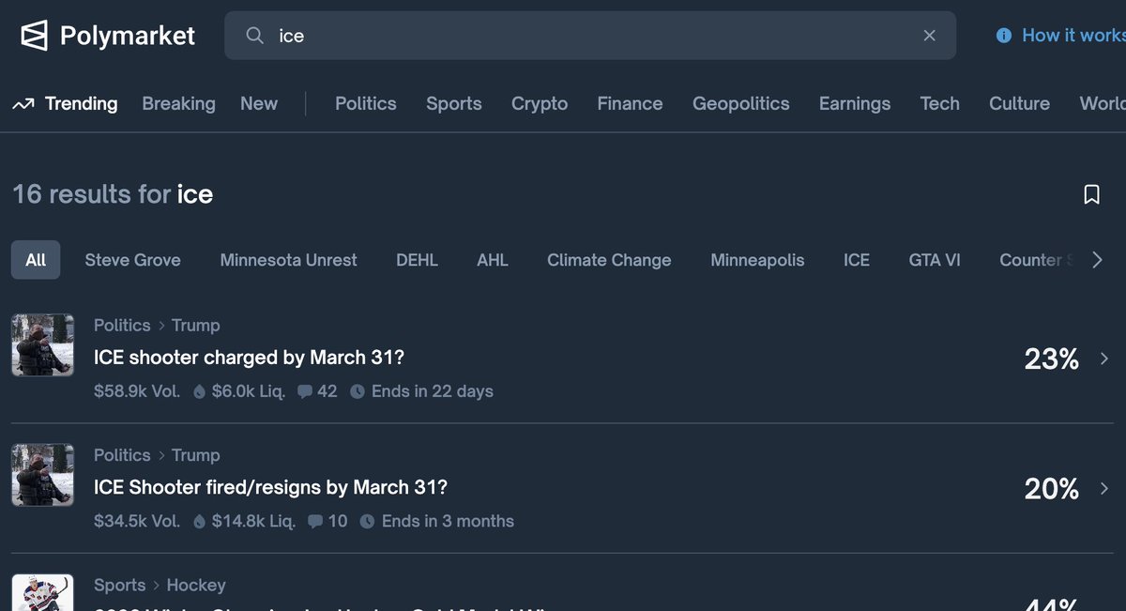This screenshot has width=1126, height=611.
Task: Click inside the search field containing ice
Action: 590,36
